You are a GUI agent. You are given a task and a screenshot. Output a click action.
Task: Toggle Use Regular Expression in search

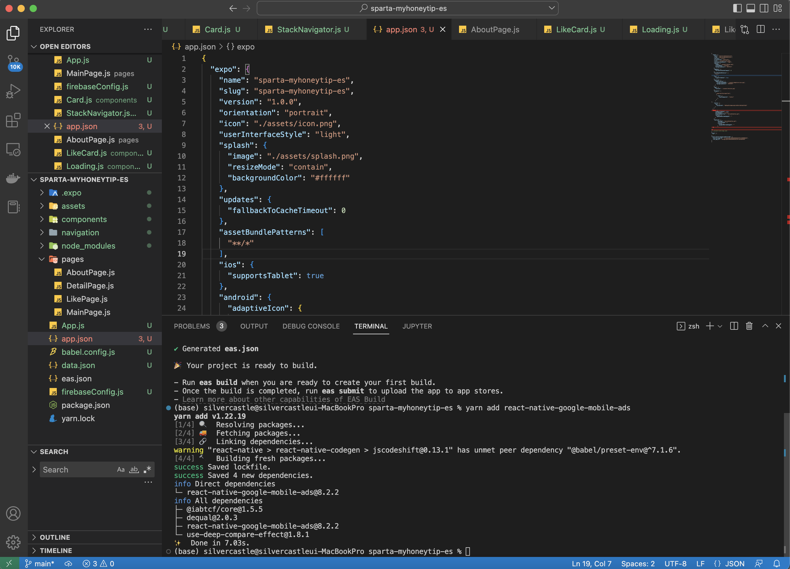tap(147, 469)
